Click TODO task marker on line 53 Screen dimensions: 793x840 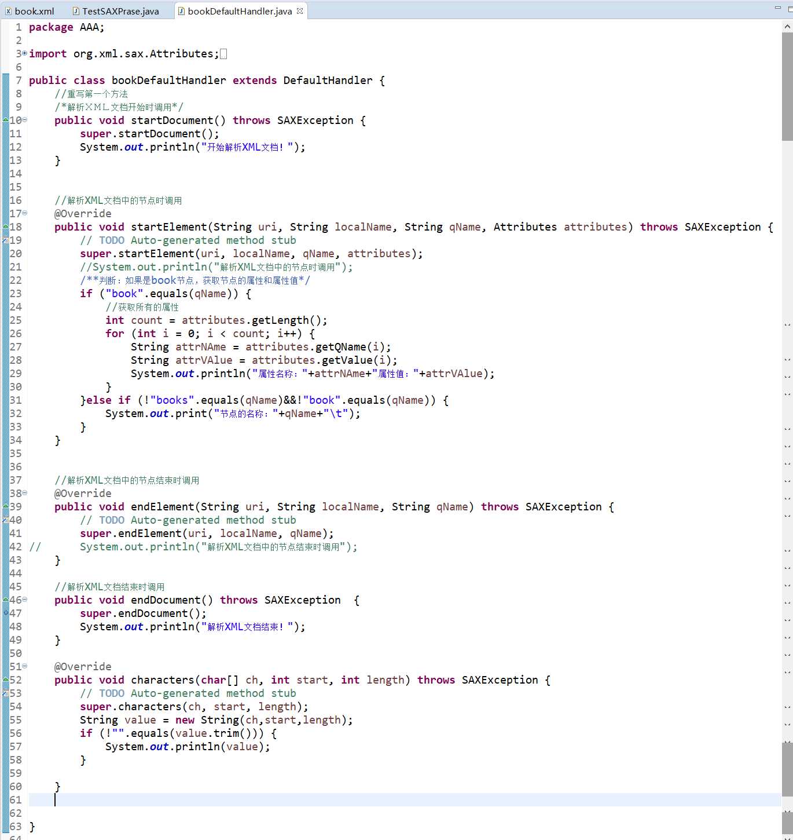6,693
